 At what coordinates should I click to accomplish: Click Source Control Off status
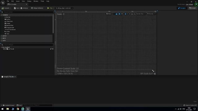click(190, 105)
